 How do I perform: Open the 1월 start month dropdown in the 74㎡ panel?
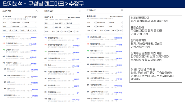(53, 31)
